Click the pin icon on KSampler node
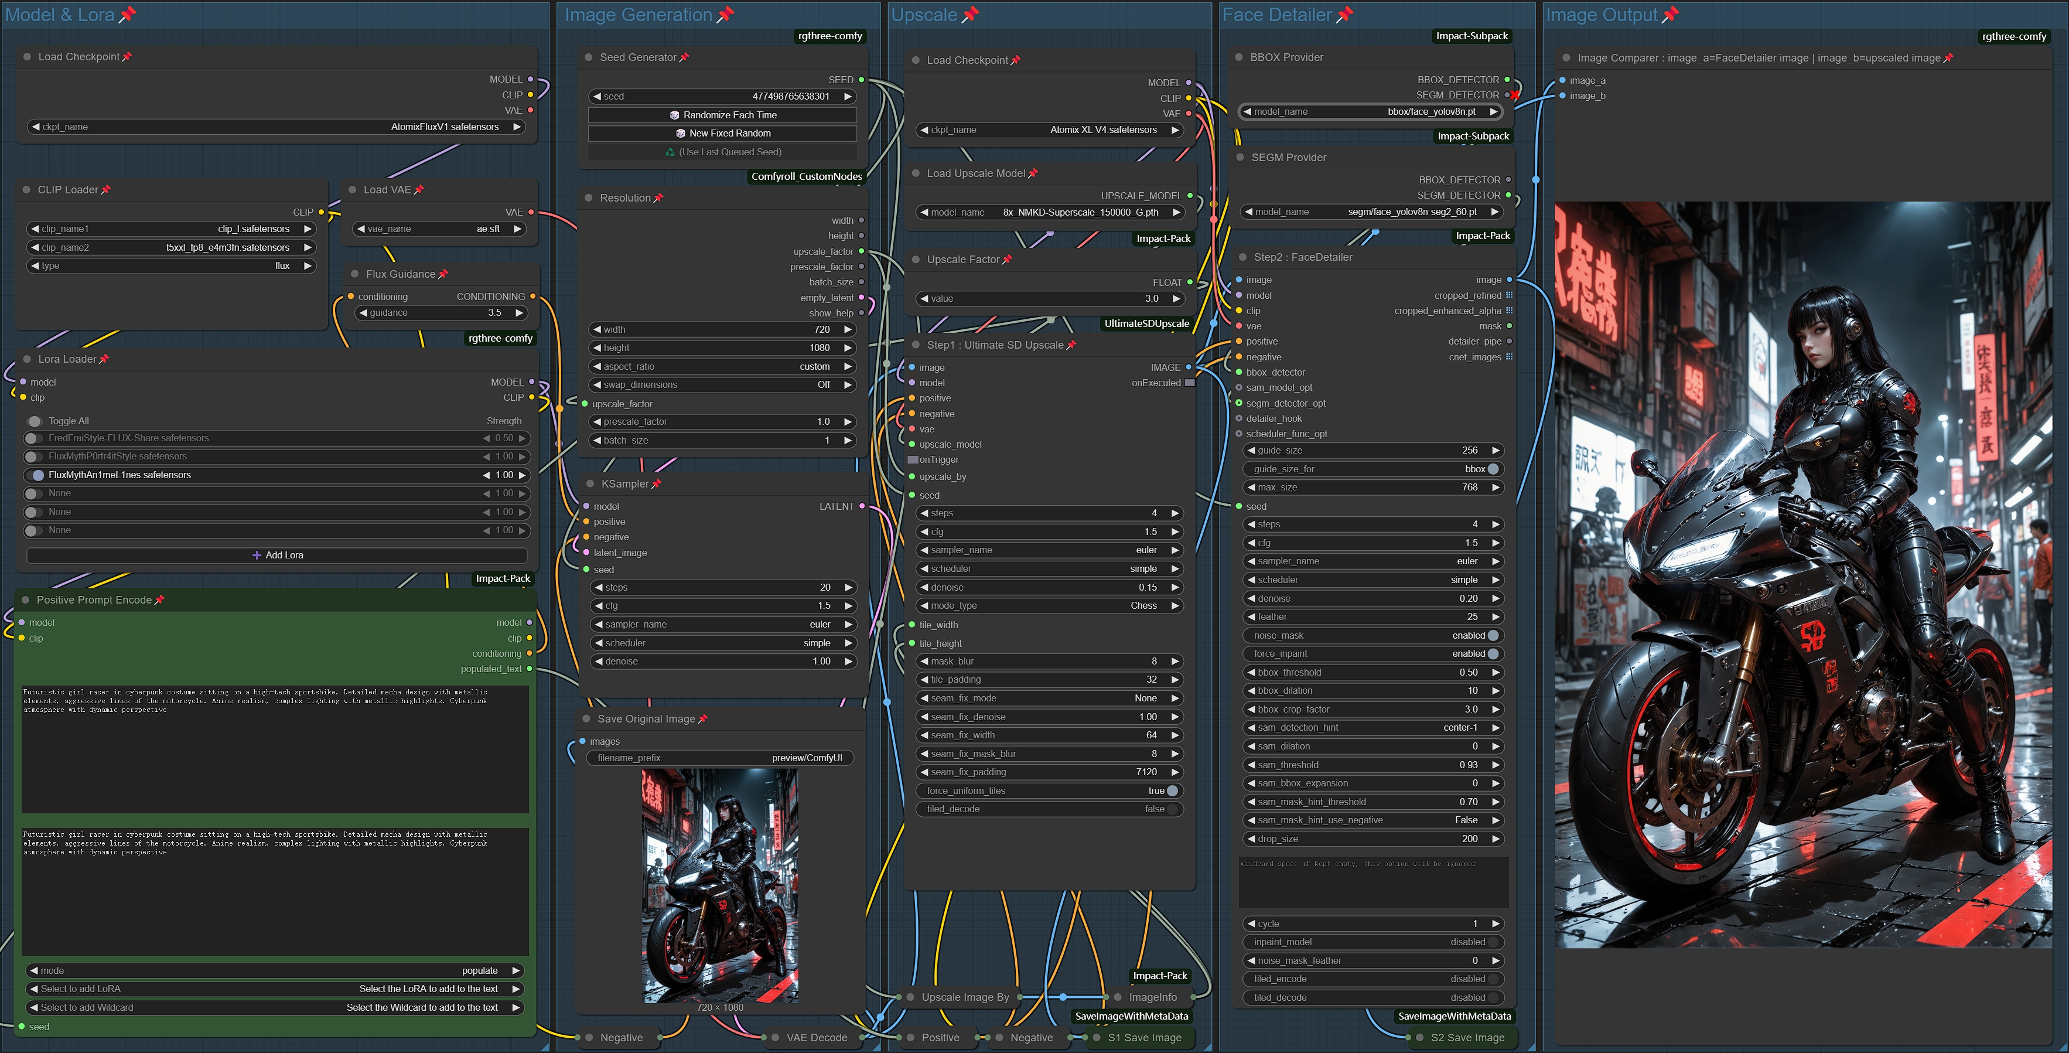This screenshot has width=2069, height=1053. pyautogui.click(x=656, y=485)
